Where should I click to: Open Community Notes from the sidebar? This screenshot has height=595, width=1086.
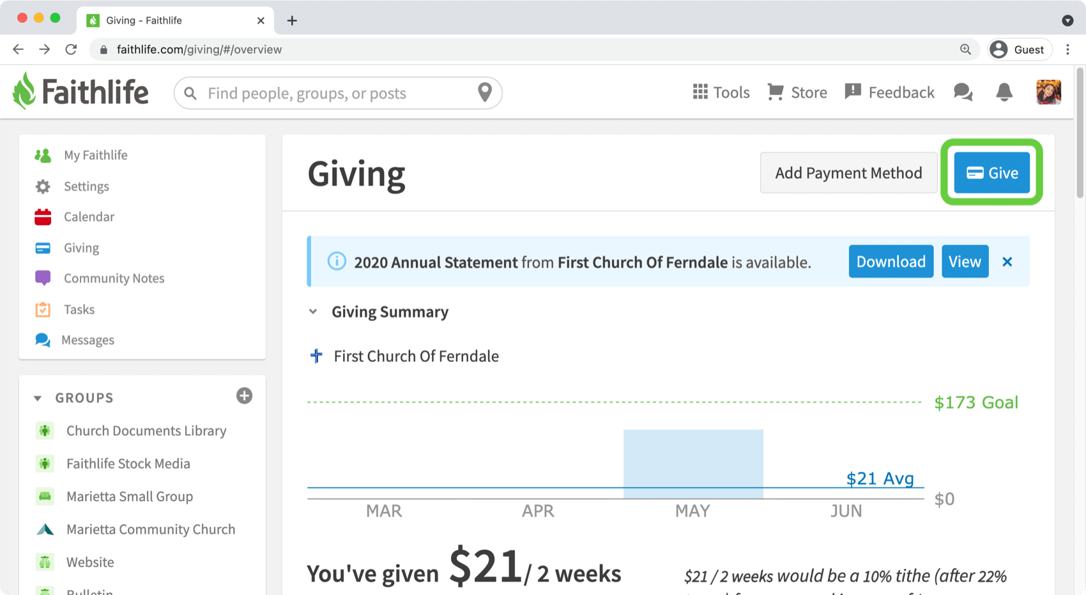click(114, 278)
